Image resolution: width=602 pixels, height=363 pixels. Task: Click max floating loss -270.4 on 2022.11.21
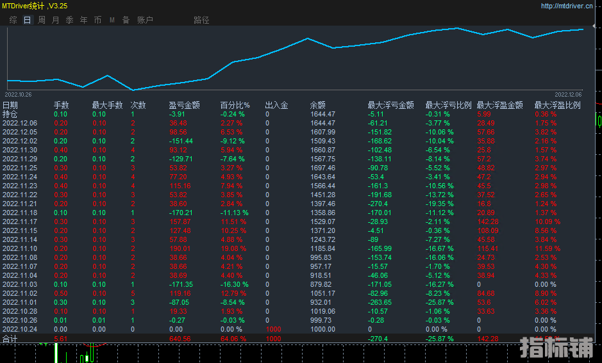(378, 204)
